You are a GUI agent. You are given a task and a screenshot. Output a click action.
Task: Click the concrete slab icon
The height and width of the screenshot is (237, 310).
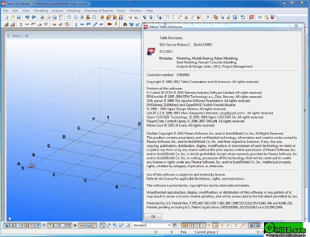(40, 24)
